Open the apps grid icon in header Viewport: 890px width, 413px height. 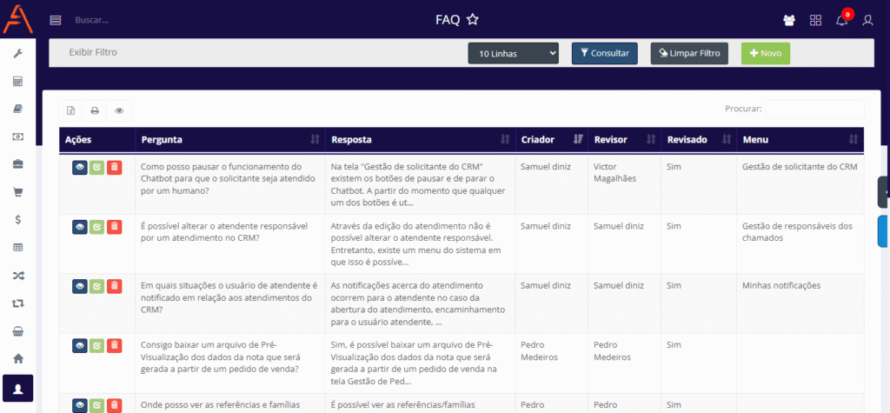(815, 20)
